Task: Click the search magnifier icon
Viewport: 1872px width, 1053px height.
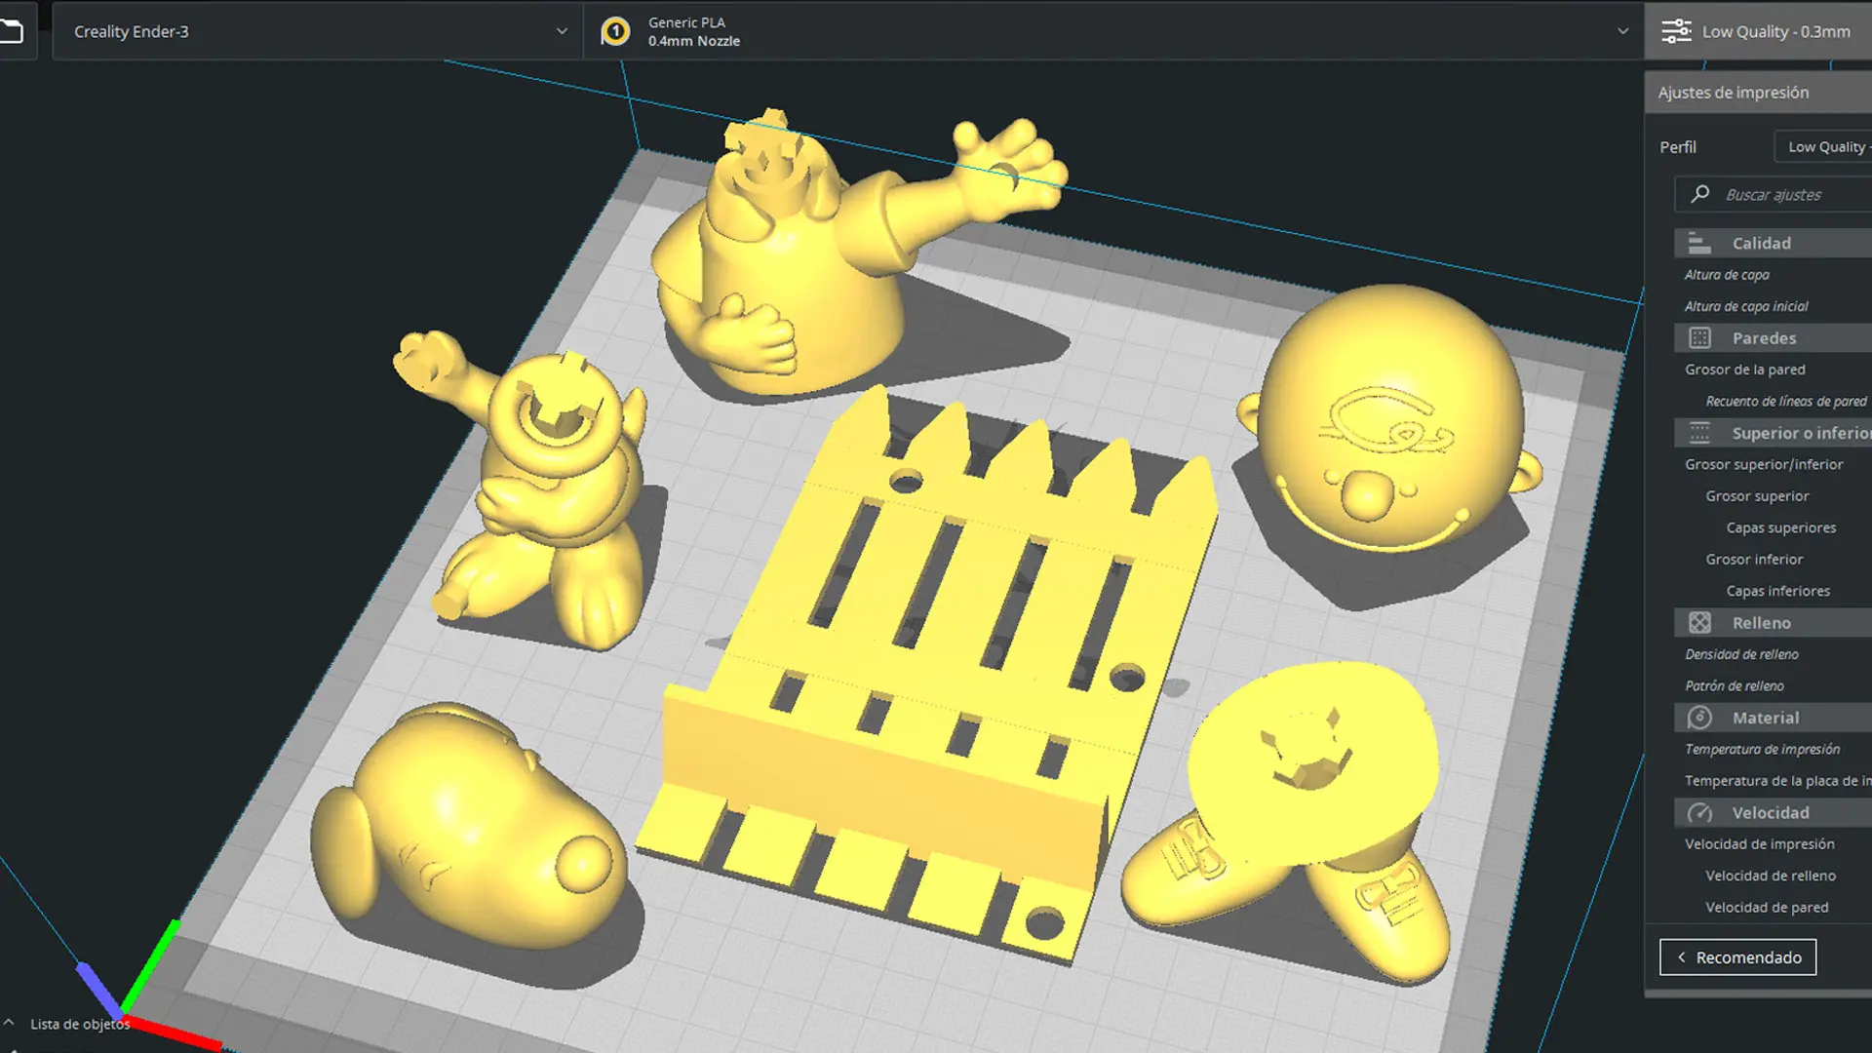Action: (x=1699, y=194)
